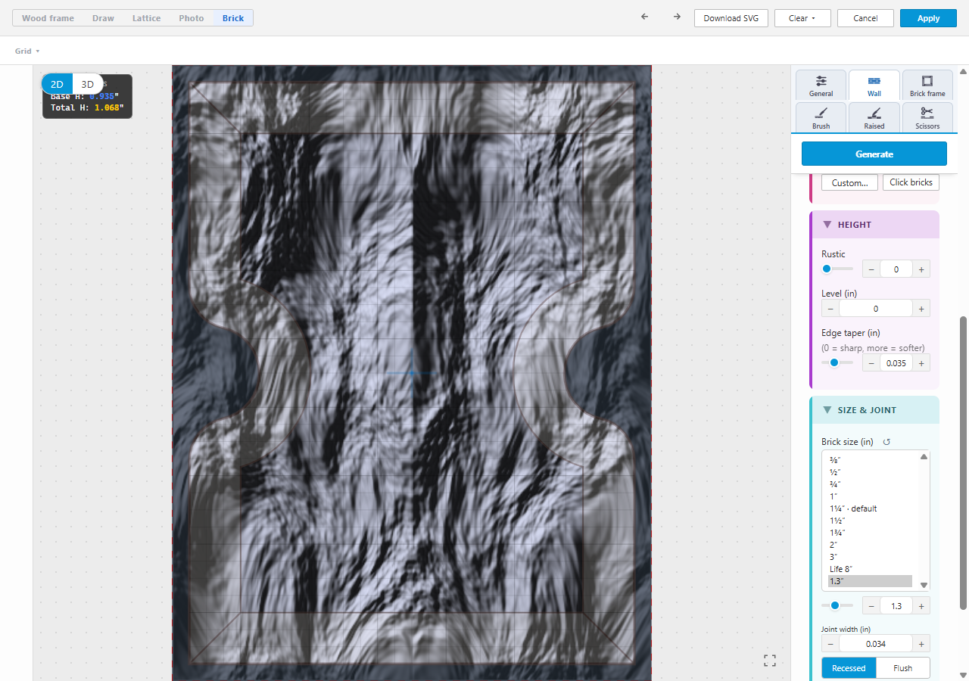The height and width of the screenshot is (681, 969).
Task: Select the Wall tool tab
Action: (x=874, y=86)
